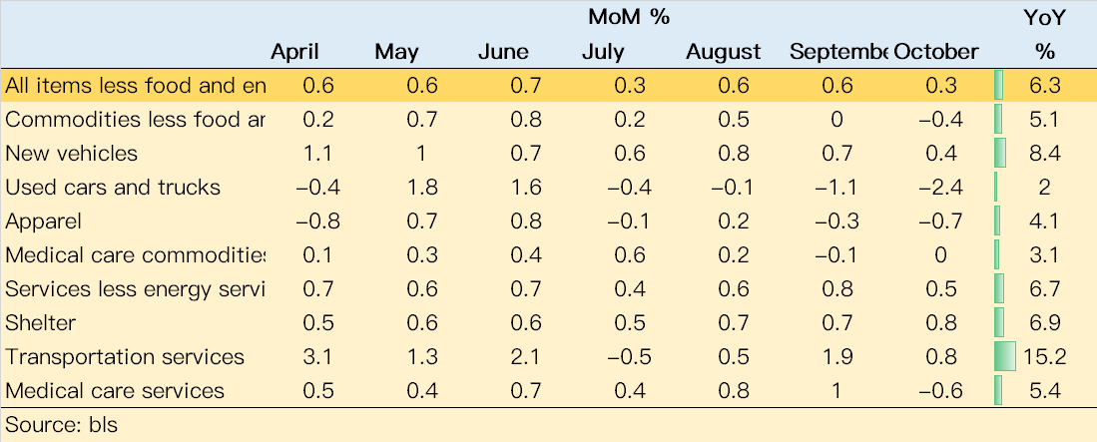Click the Source: bls footnote
This screenshot has width=1097, height=442.
click(62, 424)
